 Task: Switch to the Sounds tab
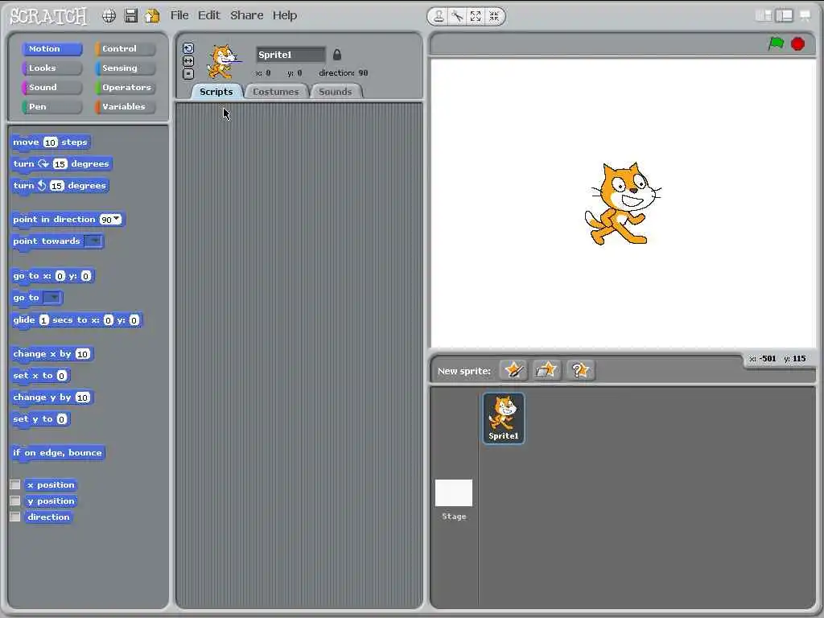pos(336,92)
